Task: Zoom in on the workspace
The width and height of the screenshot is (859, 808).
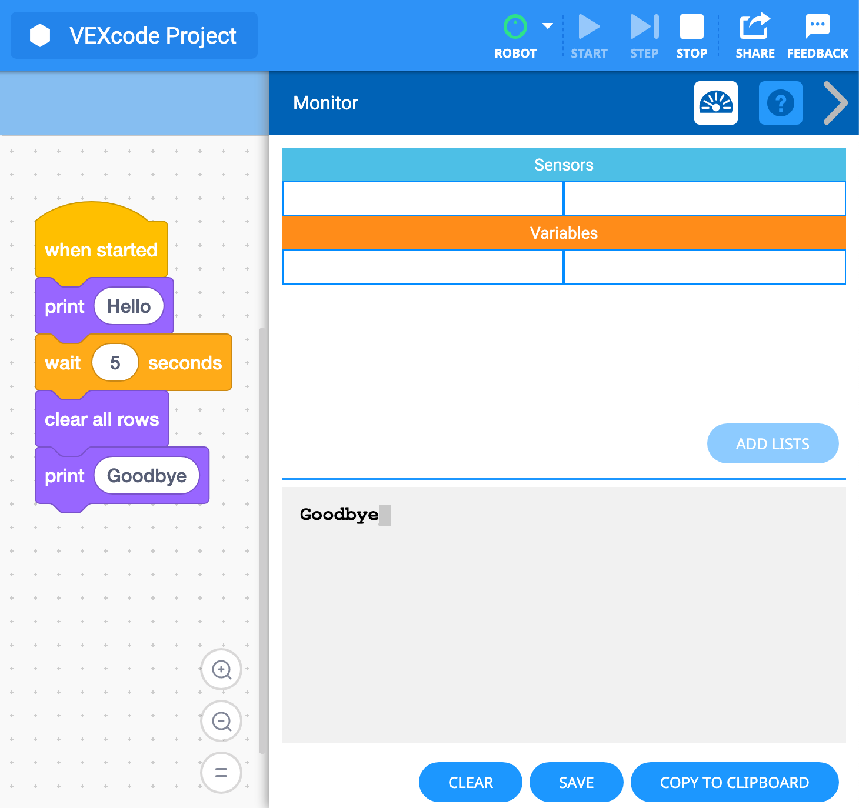Action: (221, 670)
